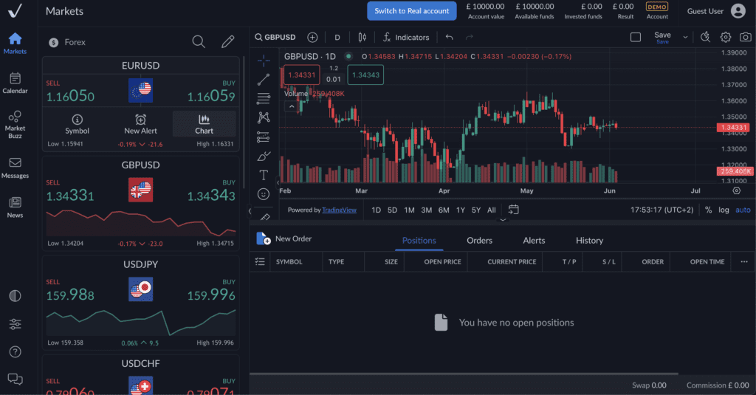The height and width of the screenshot is (395, 756).
Task: Select the 1M time range
Action: coord(409,210)
